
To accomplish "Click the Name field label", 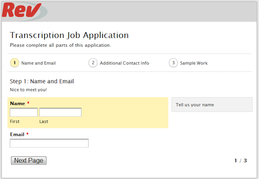I will pos(17,103).
